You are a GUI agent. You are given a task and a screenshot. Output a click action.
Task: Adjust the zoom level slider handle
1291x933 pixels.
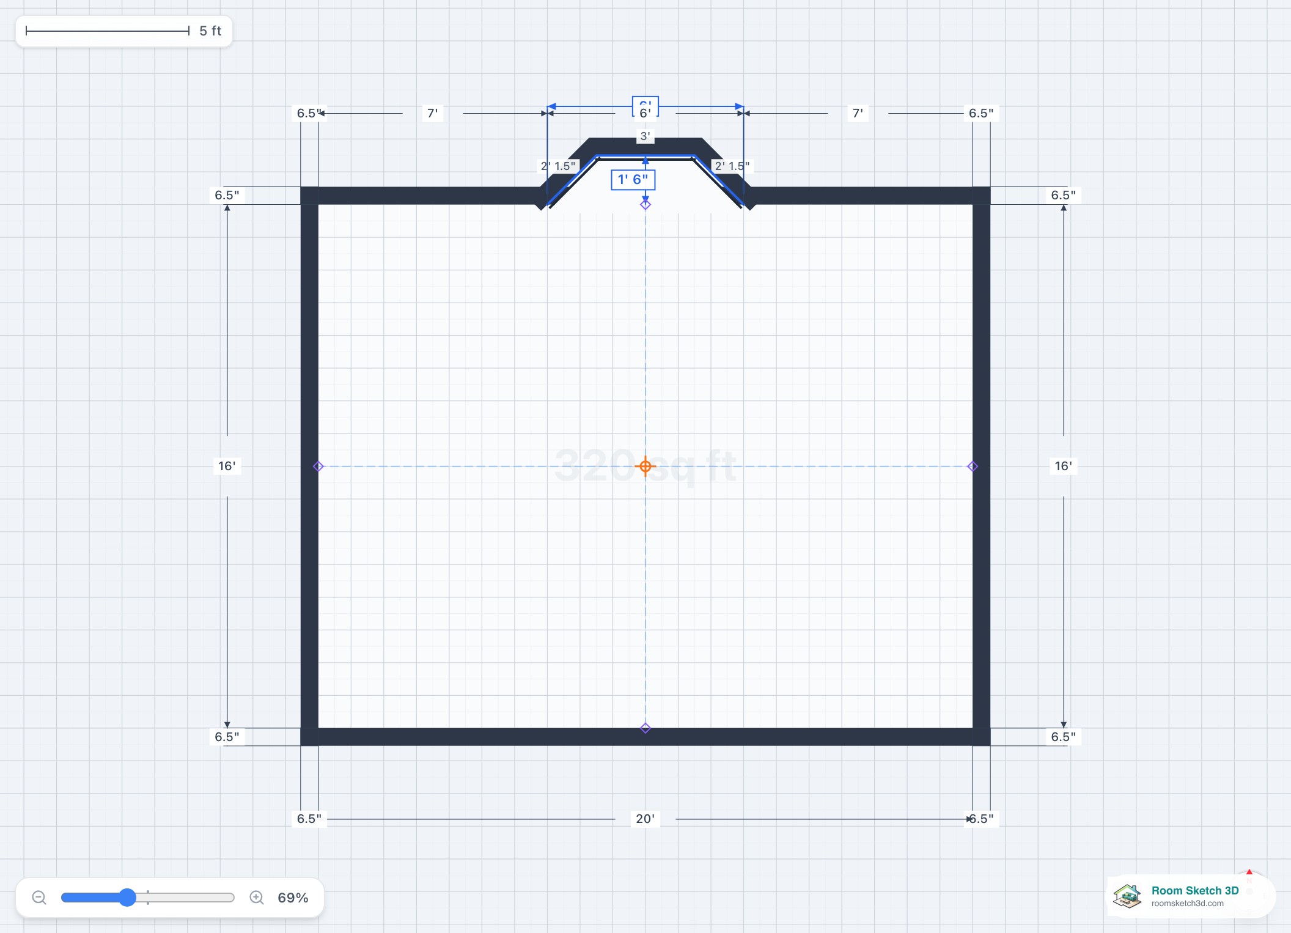[x=127, y=898]
